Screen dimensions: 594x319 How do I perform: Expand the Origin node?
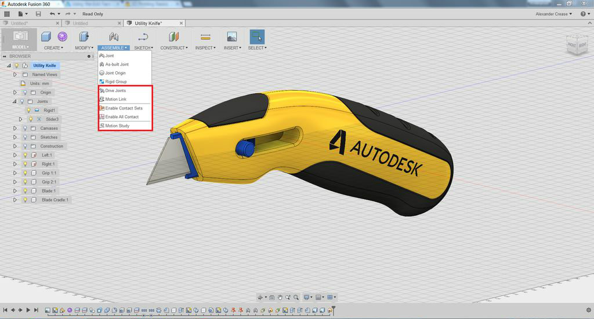pyautogui.click(x=15, y=92)
